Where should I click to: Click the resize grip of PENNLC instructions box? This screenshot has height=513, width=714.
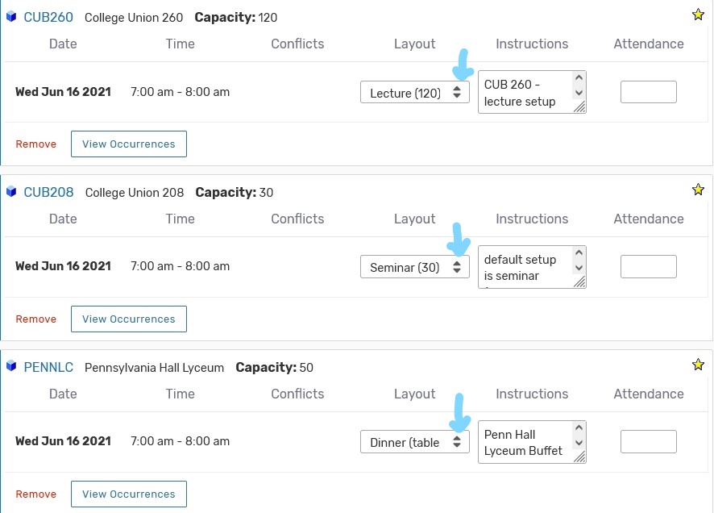click(579, 457)
